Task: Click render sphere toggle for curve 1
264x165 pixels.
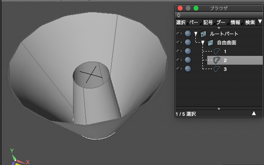Action: (188, 51)
